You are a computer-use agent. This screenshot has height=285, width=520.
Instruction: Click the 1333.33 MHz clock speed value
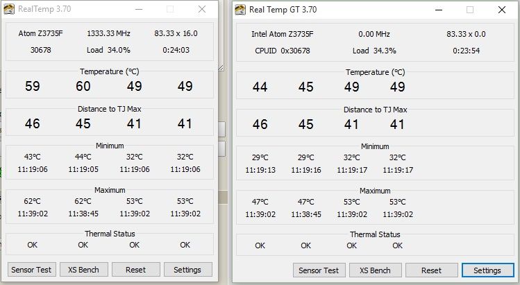108,33
